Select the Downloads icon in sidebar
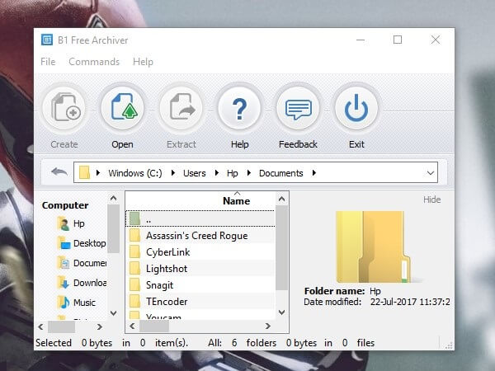The image size is (495, 371). tap(64, 283)
